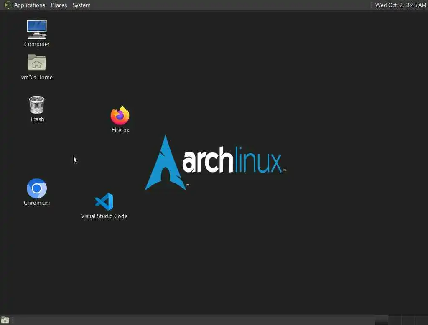428x325 pixels.
Task: Click the "vm3's Home" label text
Action: coord(37,77)
